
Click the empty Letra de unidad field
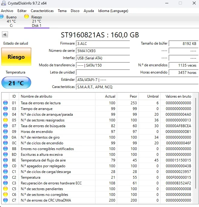click(x=103, y=73)
